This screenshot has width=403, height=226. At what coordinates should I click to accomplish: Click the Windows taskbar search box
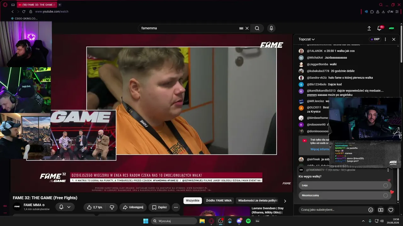pyautogui.click(x=174, y=221)
